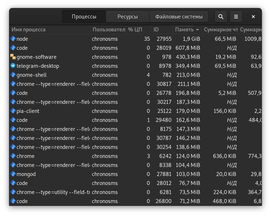Click user chronosms in mongod row
Viewport: 271px width, 216px height.
(105, 174)
